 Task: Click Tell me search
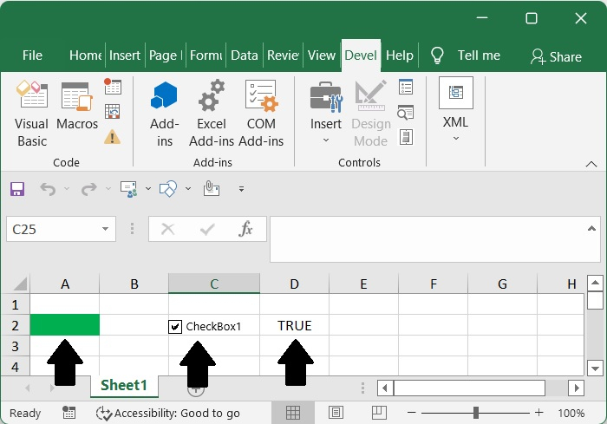coord(466,55)
